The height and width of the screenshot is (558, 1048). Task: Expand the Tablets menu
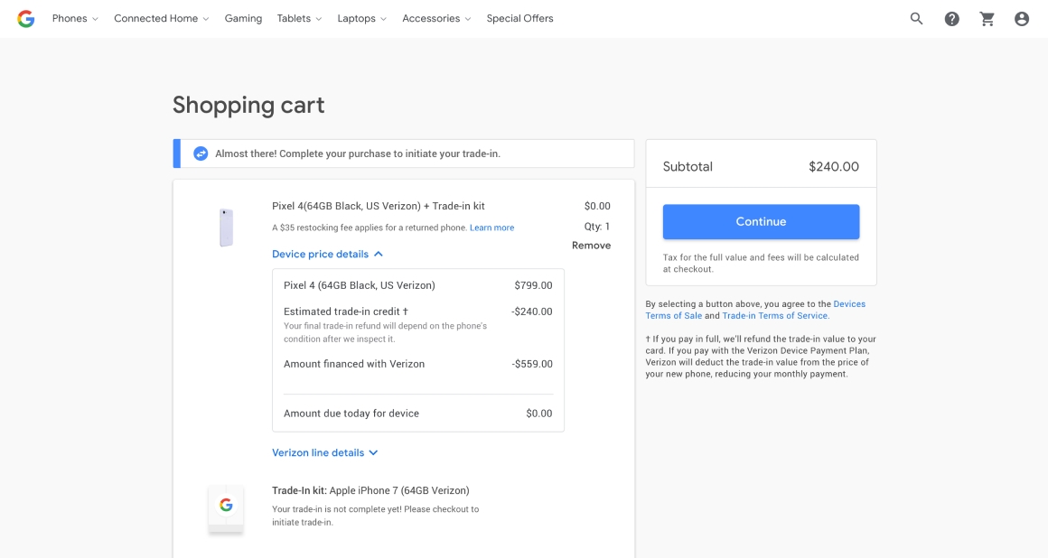299,19
